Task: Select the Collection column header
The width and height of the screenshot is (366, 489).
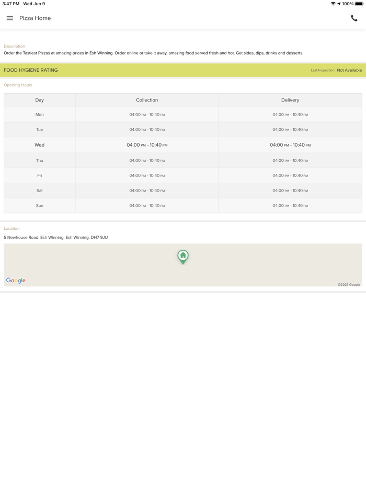Action: [147, 100]
